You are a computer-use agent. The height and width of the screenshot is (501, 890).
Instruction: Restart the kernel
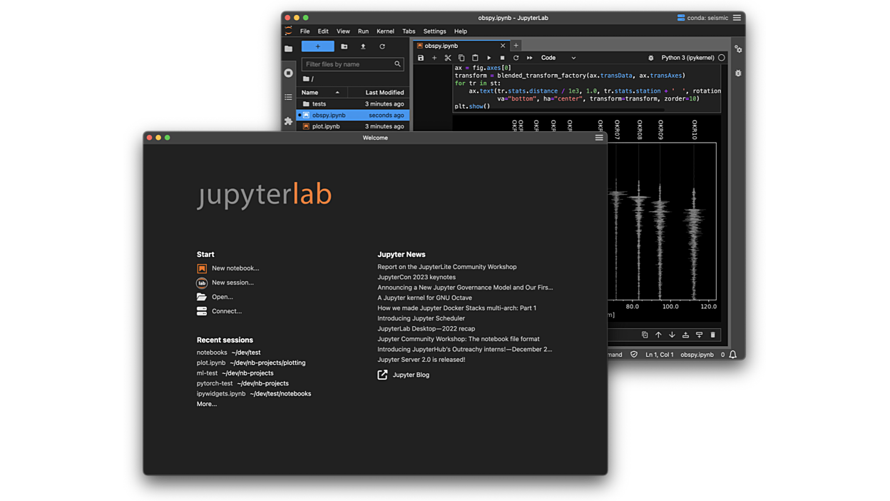click(516, 58)
